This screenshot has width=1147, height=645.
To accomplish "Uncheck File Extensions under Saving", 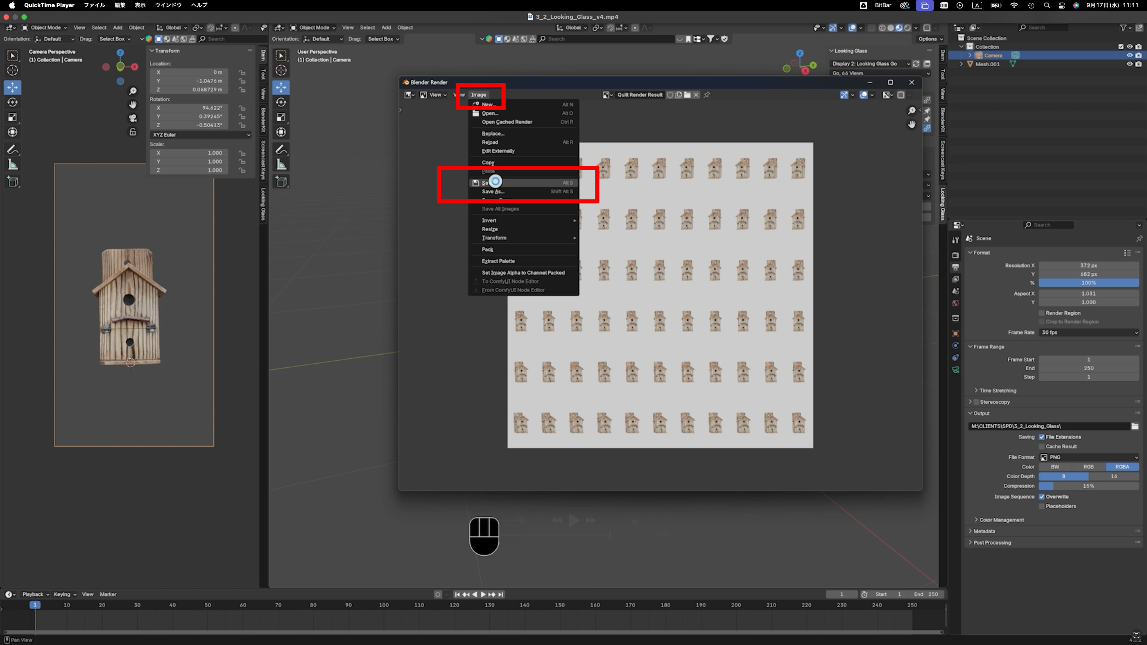I will [x=1043, y=437].
